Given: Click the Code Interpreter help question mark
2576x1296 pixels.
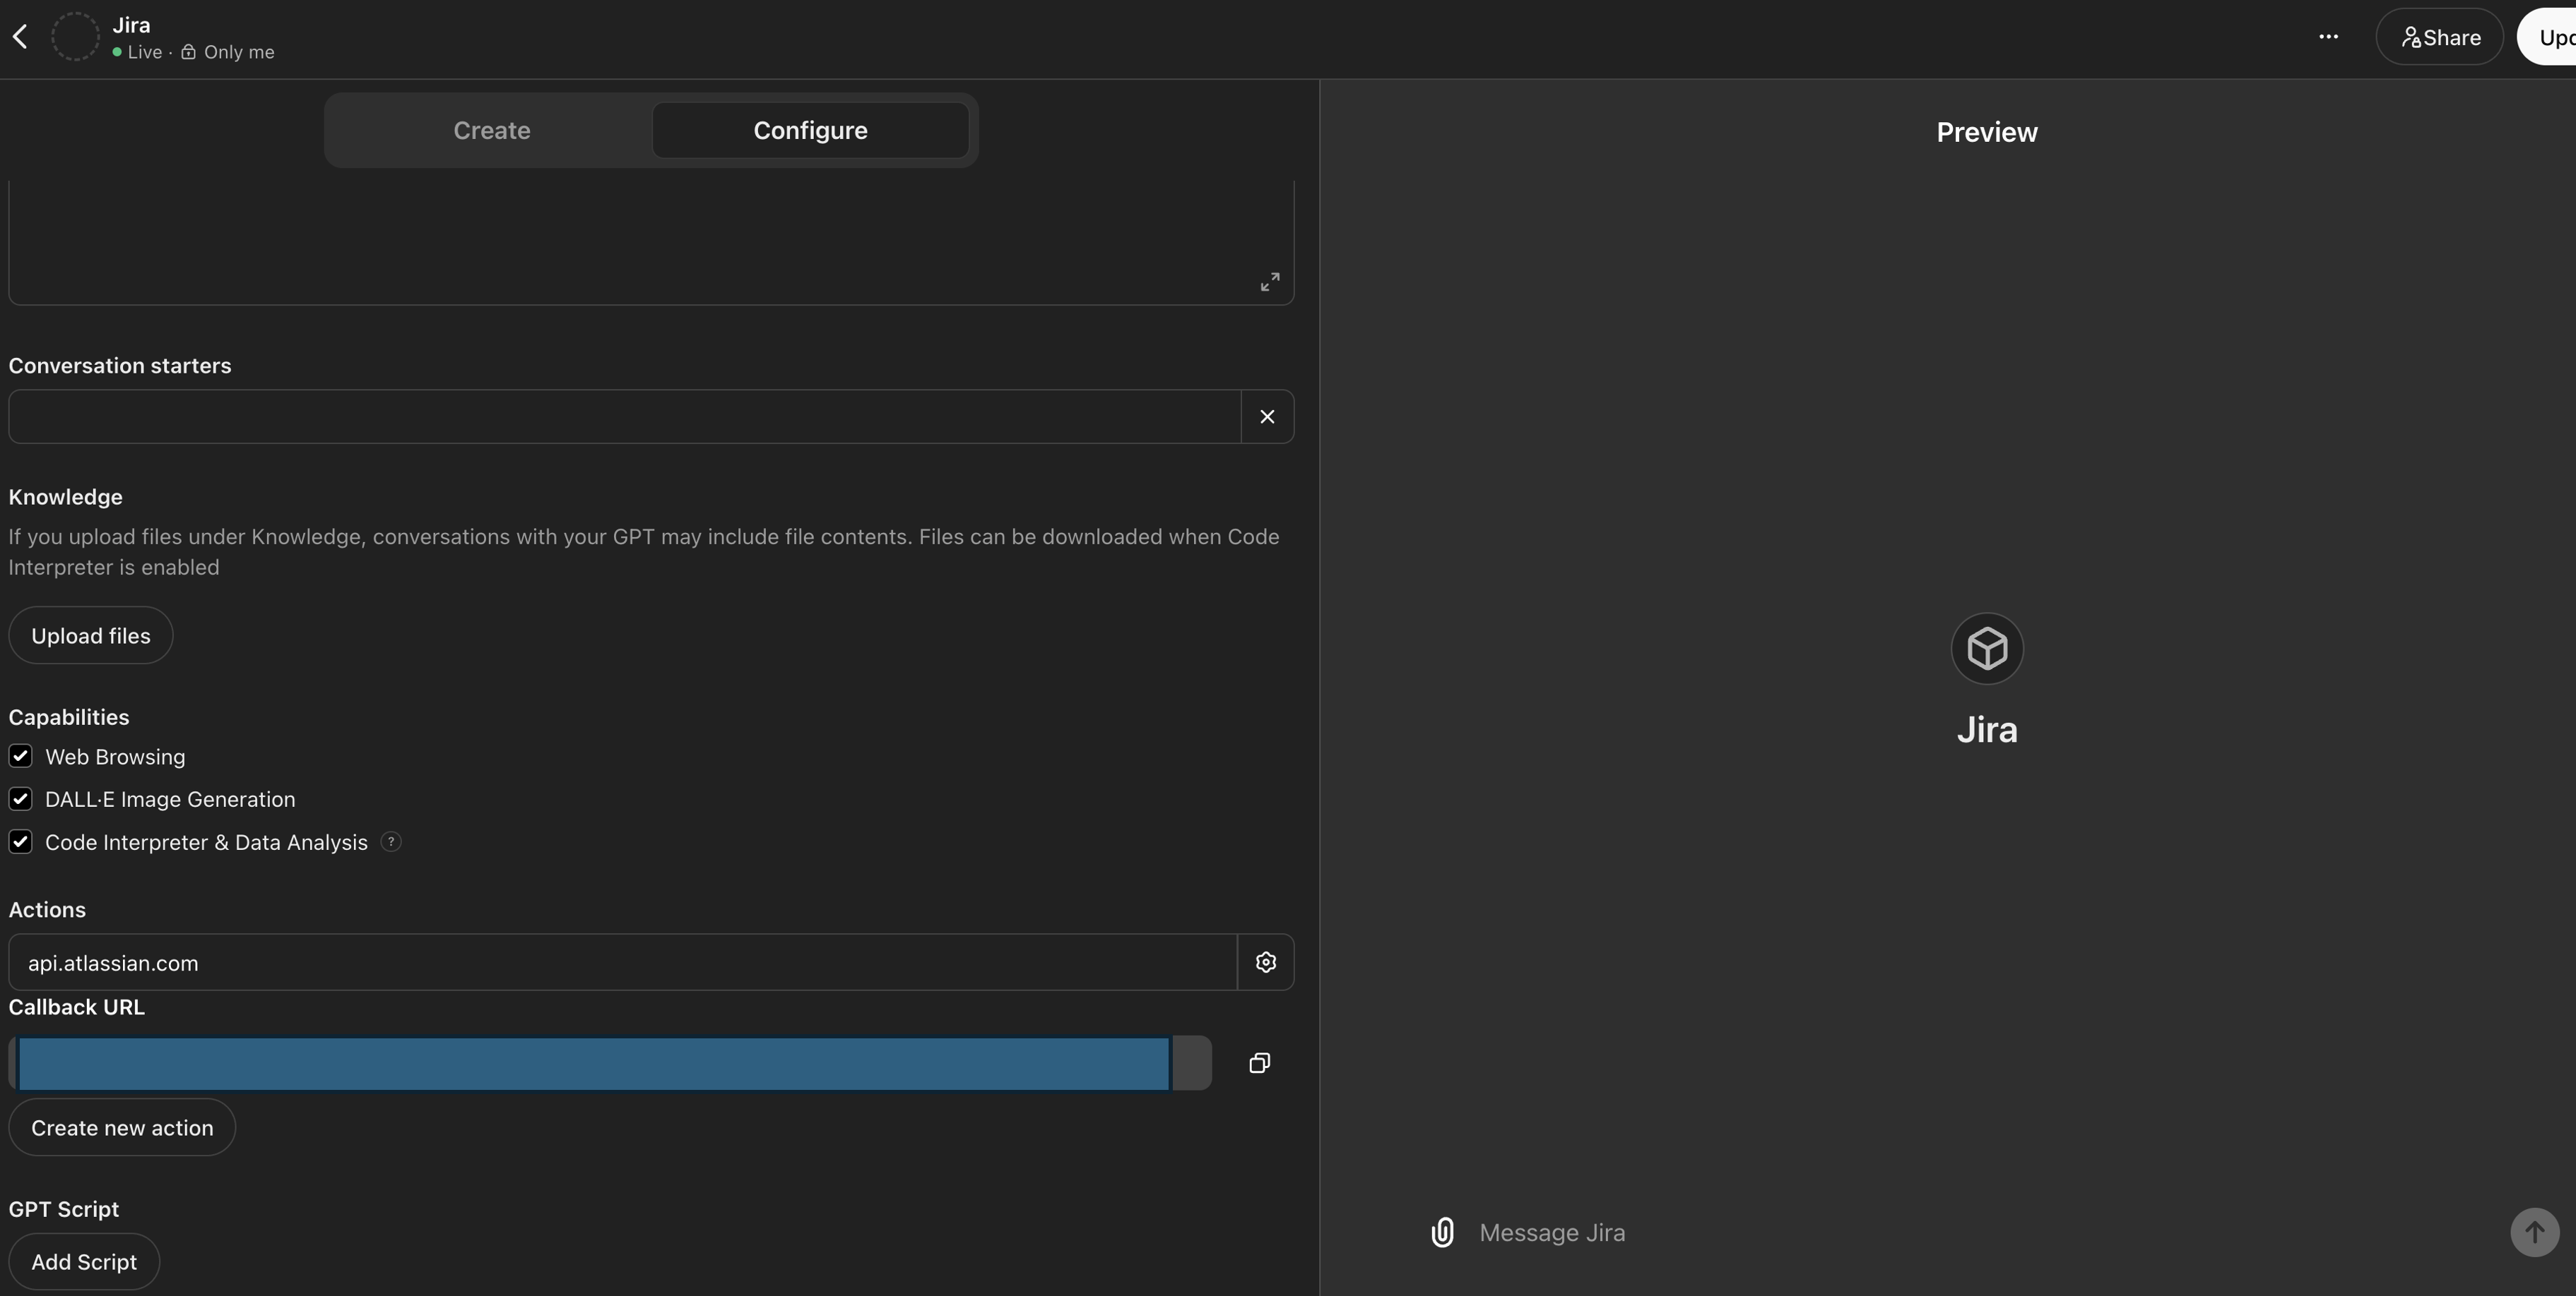Looking at the screenshot, I should (391, 842).
